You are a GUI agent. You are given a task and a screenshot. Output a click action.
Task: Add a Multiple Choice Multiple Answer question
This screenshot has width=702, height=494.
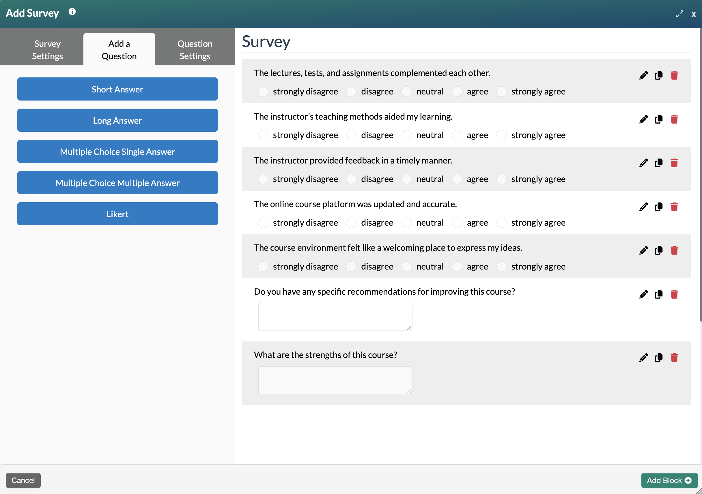click(x=117, y=183)
